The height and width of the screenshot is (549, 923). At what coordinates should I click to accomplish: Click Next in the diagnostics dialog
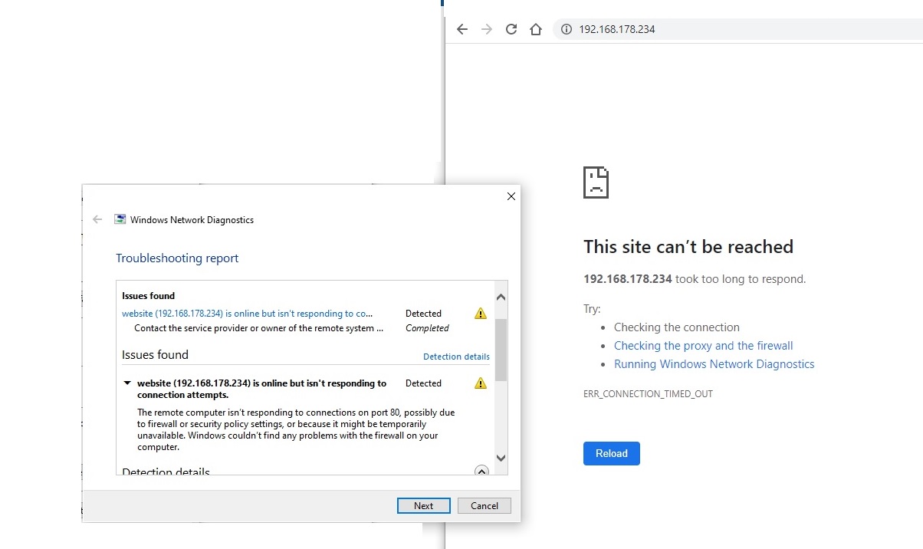[x=423, y=505]
